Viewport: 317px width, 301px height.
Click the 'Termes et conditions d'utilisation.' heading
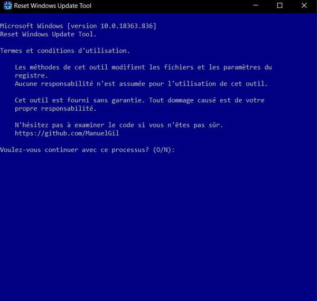pos(65,51)
